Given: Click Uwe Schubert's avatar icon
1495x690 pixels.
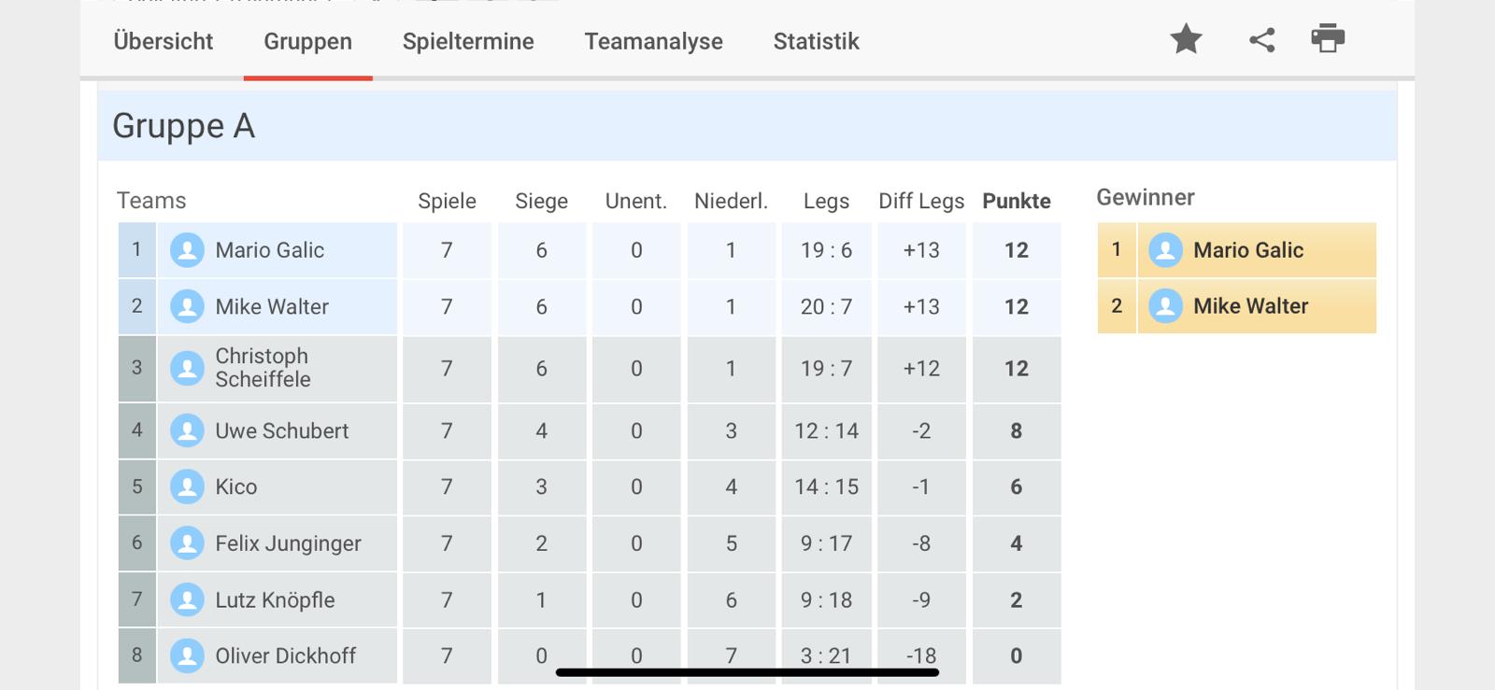Looking at the screenshot, I should click(187, 430).
